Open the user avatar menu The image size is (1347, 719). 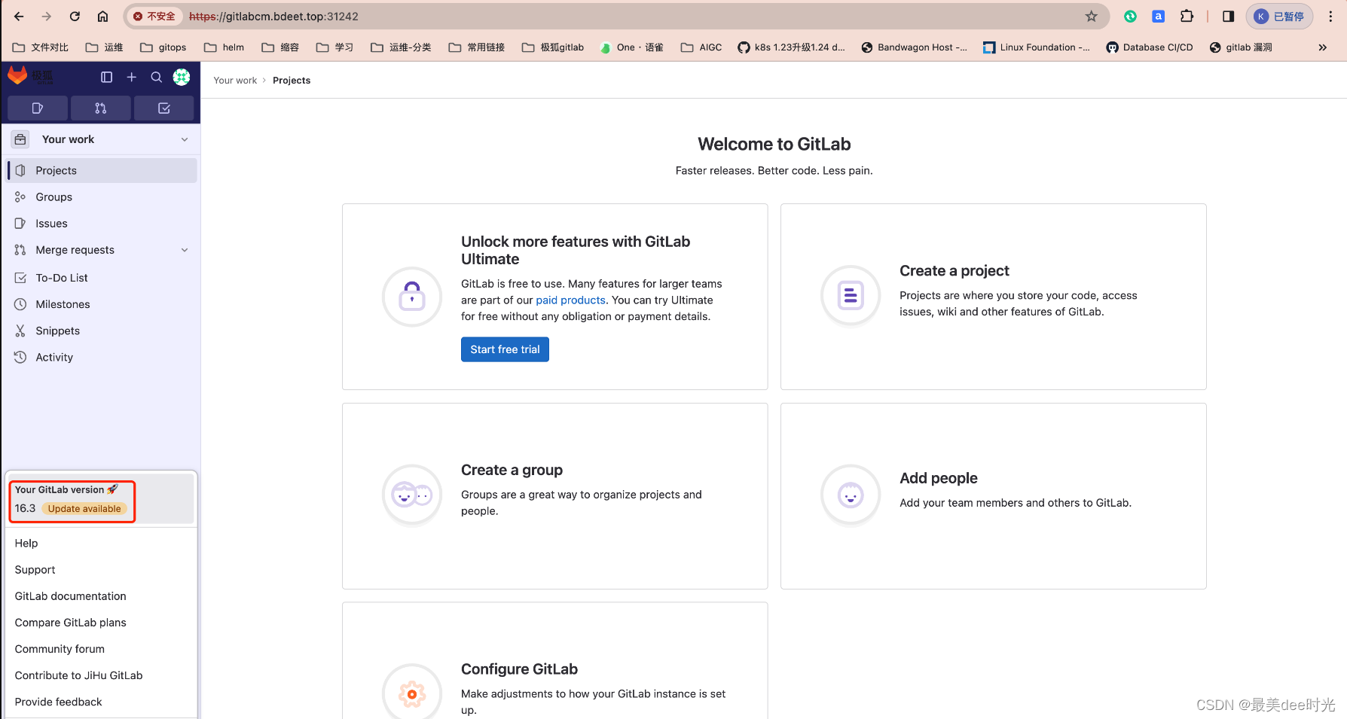(182, 77)
